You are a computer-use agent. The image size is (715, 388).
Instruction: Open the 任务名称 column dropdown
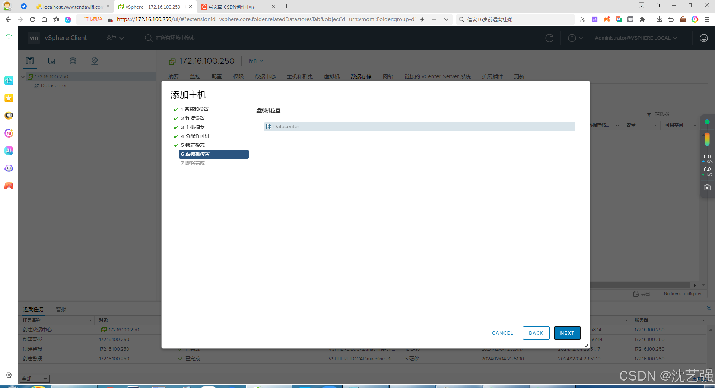pos(89,320)
